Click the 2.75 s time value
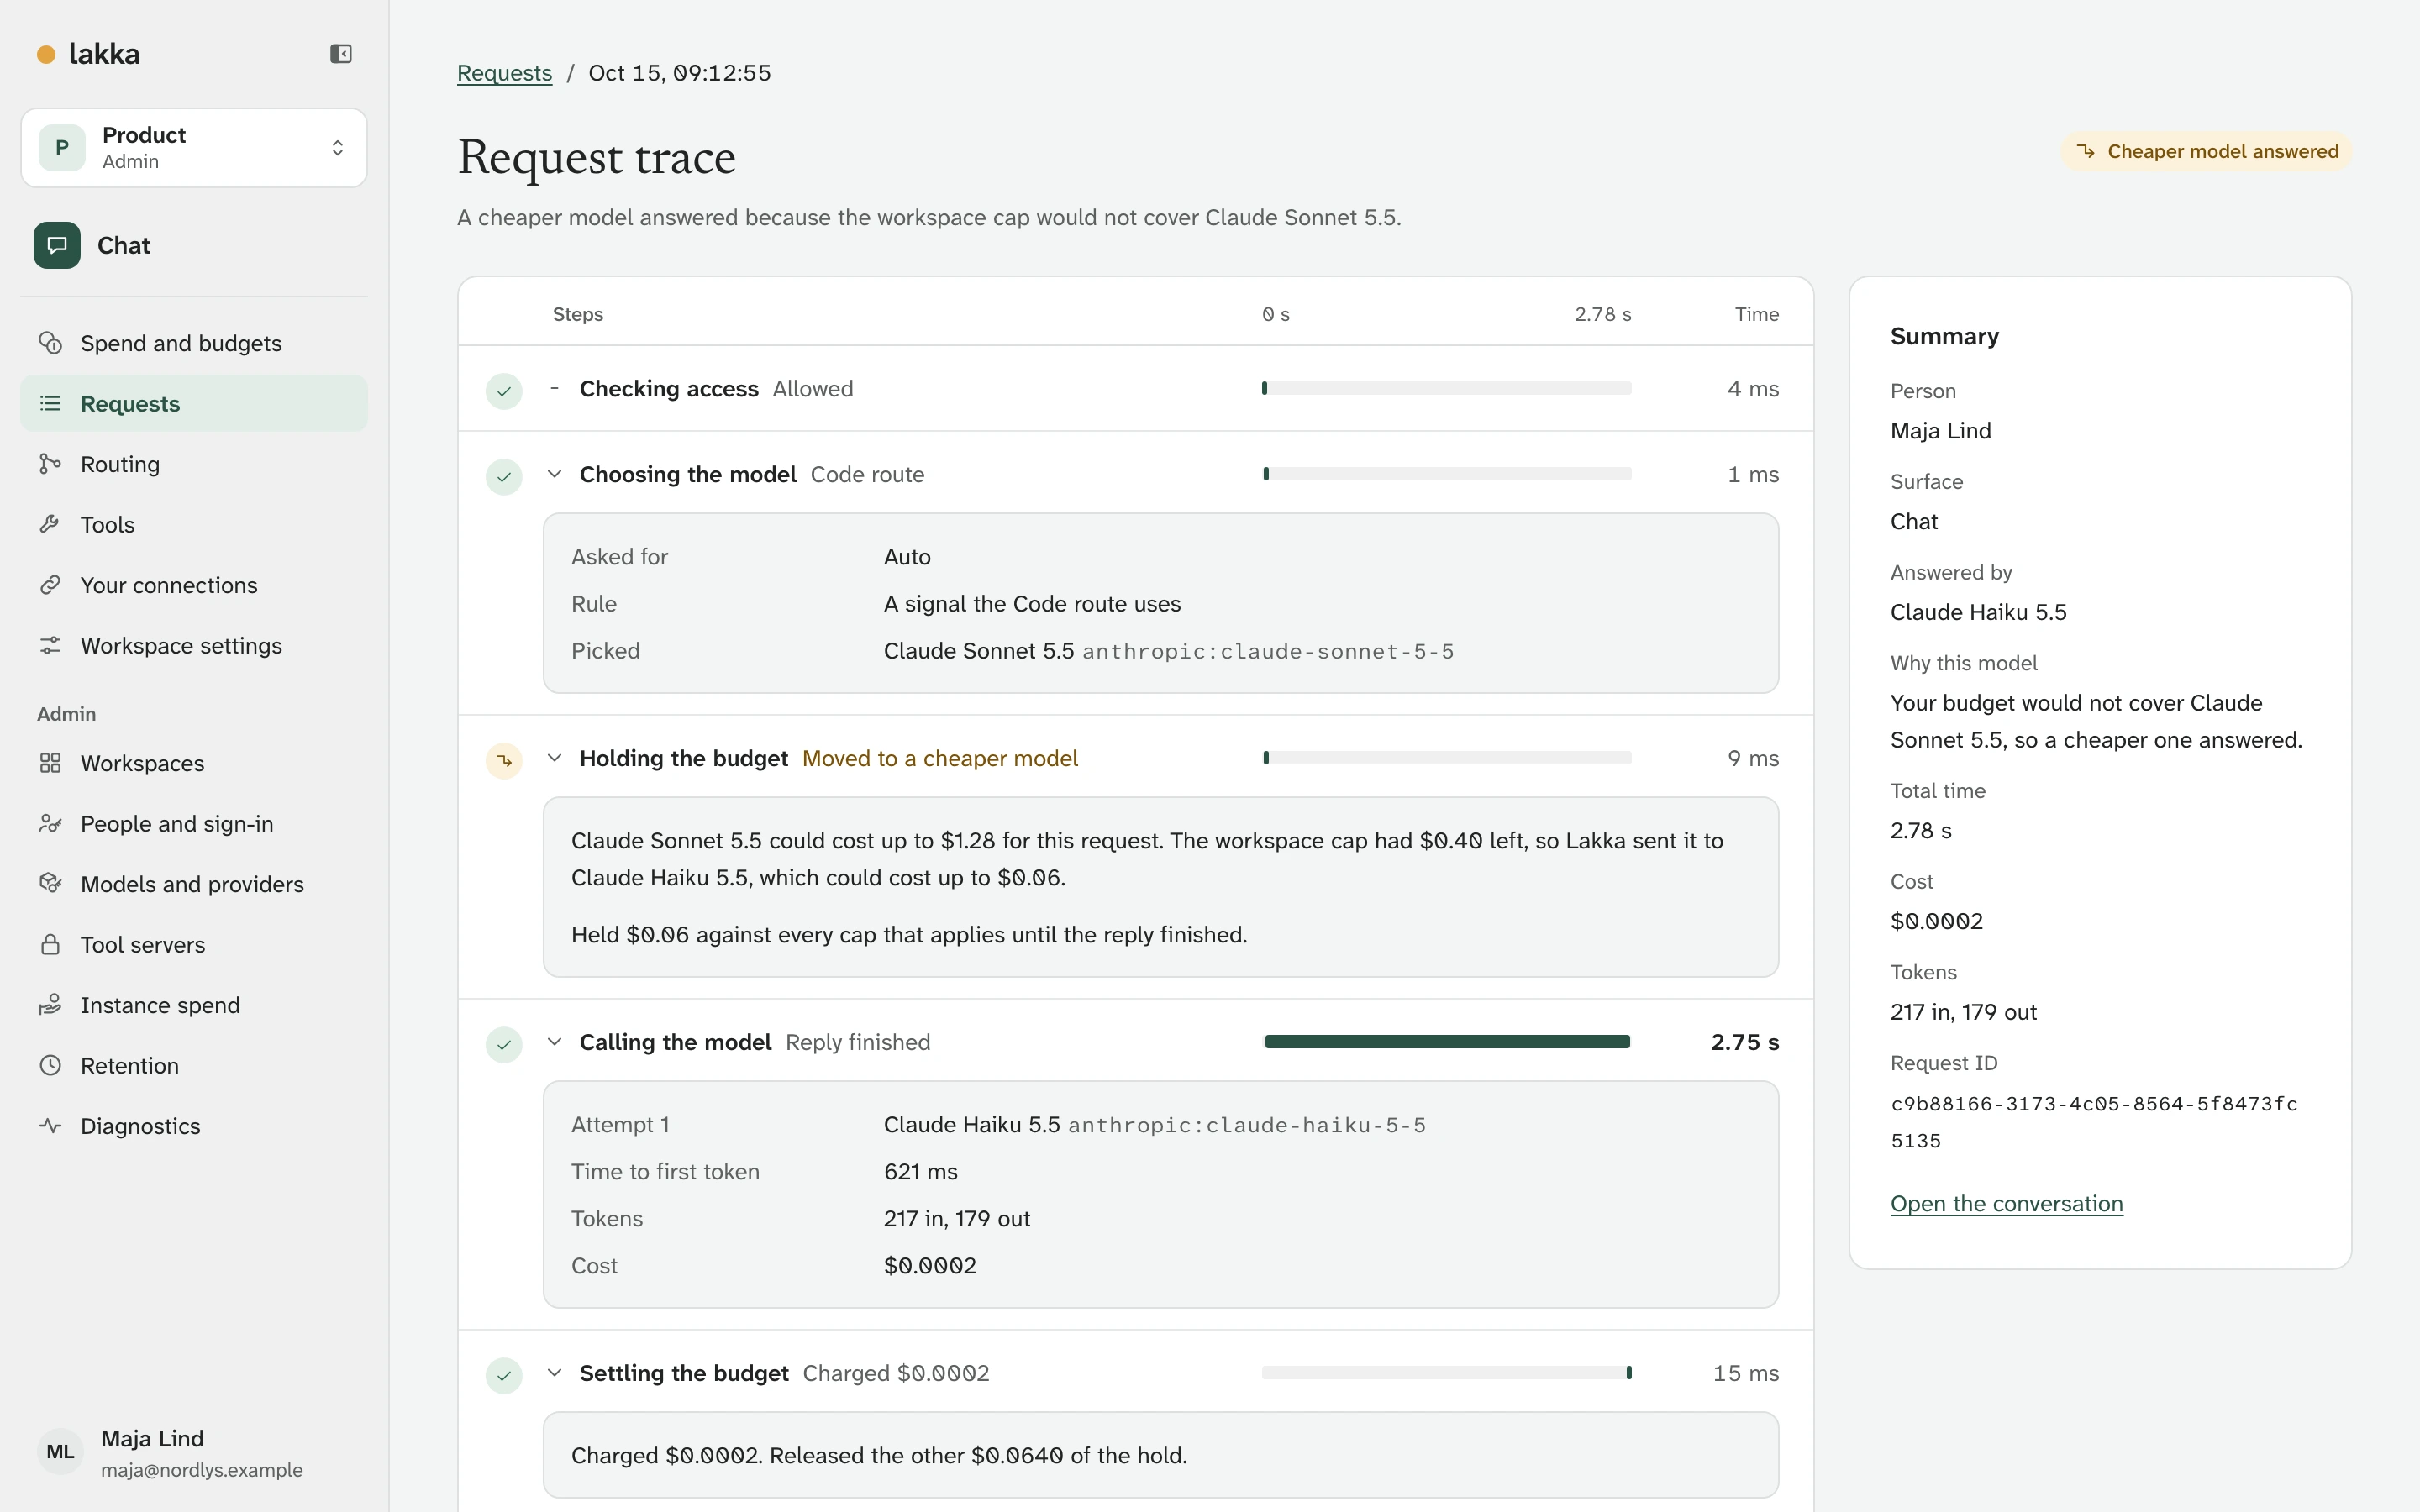The height and width of the screenshot is (1512, 2420). tap(1745, 1042)
